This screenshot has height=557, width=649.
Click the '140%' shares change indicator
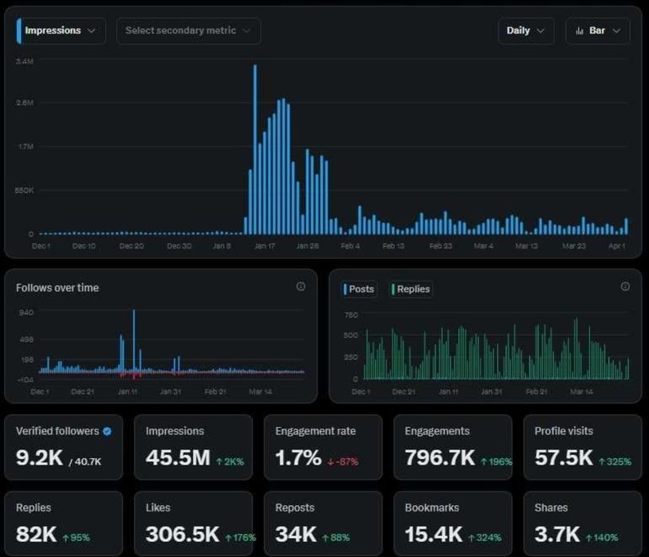[x=602, y=538]
